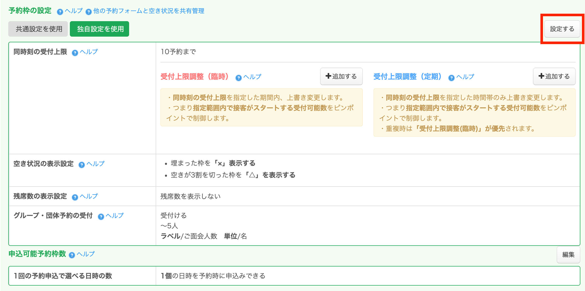This screenshot has width=585, height=291.
Task: Click help icon for グループ・団体予約の受付
Action: pyautogui.click(x=101, y=216)
